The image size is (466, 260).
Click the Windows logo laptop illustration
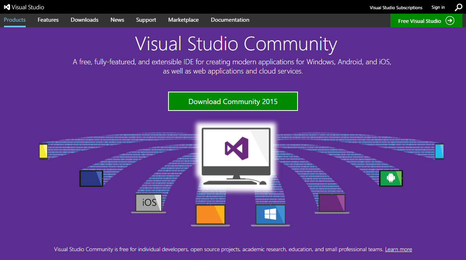coord(270,215)
